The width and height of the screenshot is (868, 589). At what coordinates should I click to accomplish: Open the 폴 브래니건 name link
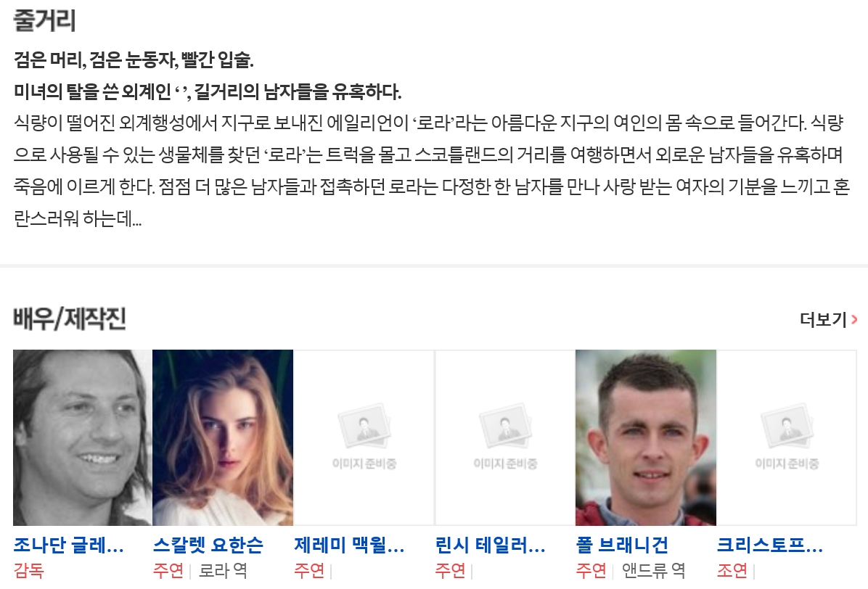622,545
